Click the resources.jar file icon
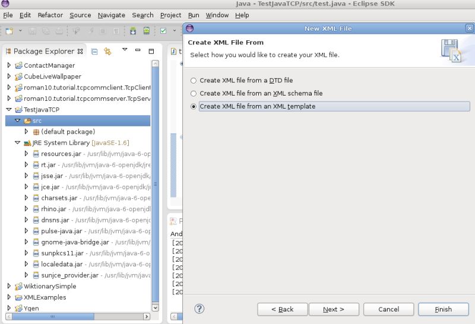 point(36,154)
